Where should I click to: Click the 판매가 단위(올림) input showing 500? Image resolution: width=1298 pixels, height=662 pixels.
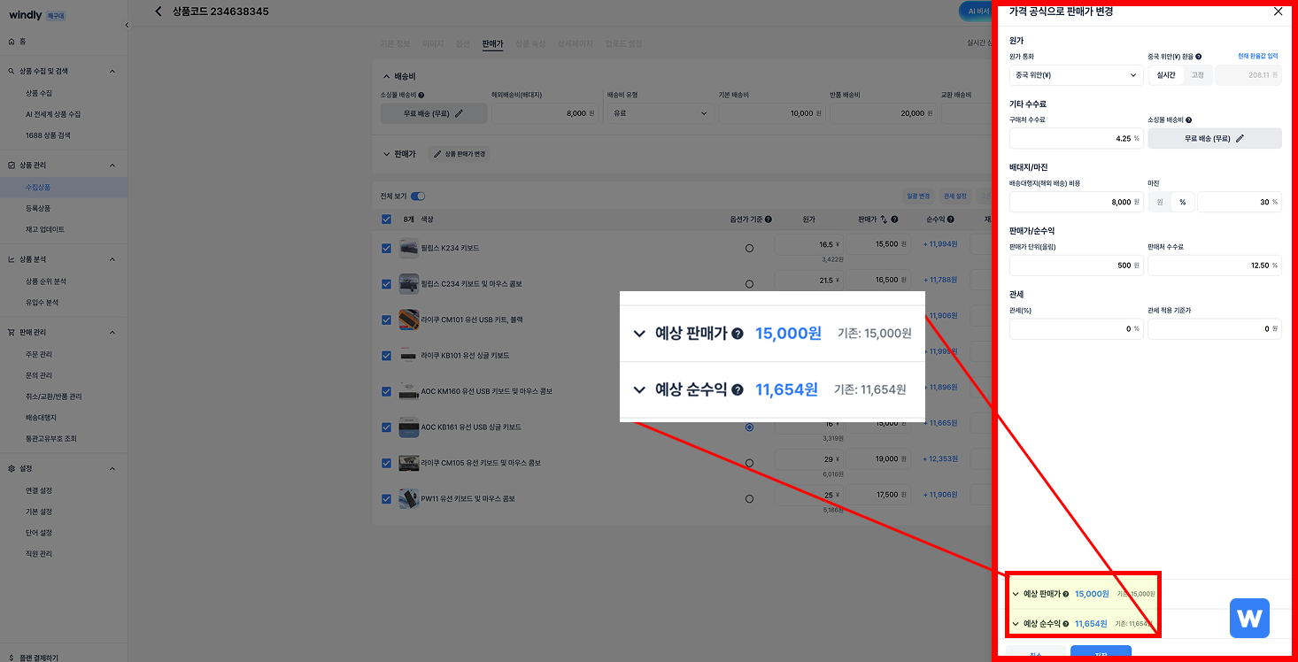tap(1076, 266)
